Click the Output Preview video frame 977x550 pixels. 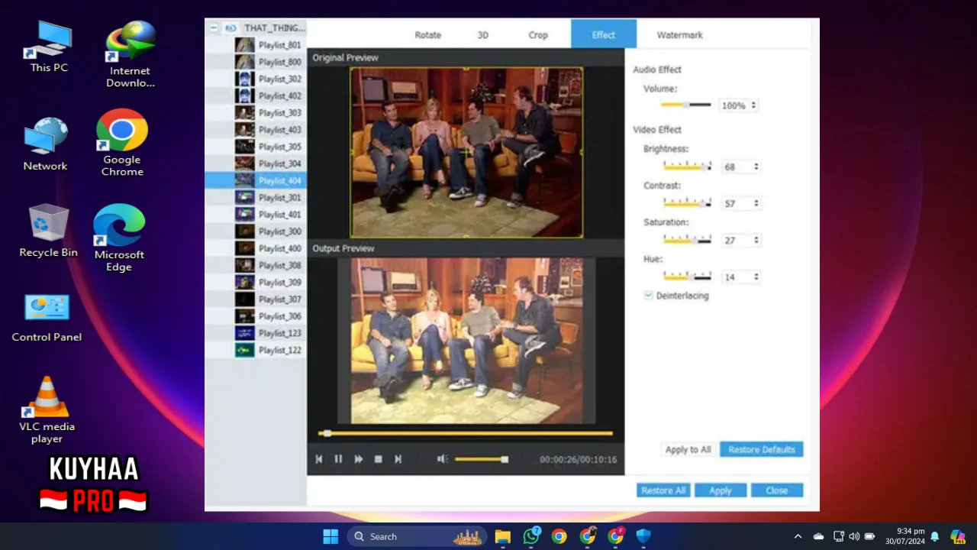466,341
